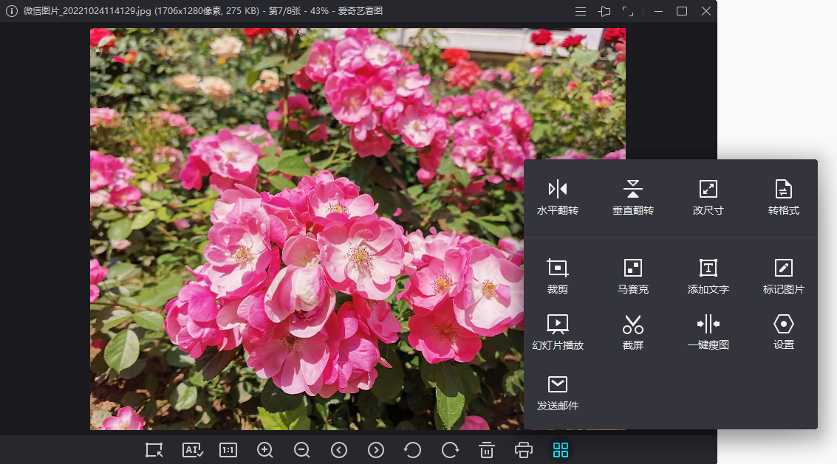Screen dimensions: 837x464
Task: Go to the next image
Action: [x=376, y=450]
